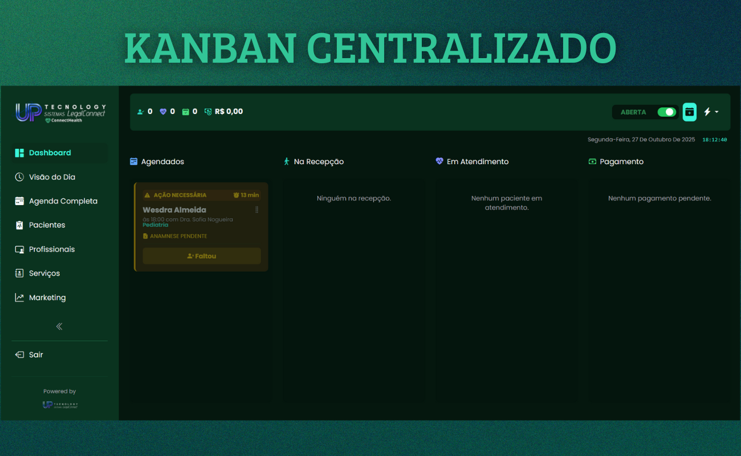Click the patients count icon in the top bar
Viewport: 741px width, 456px height.
click(x=141, y=112)
